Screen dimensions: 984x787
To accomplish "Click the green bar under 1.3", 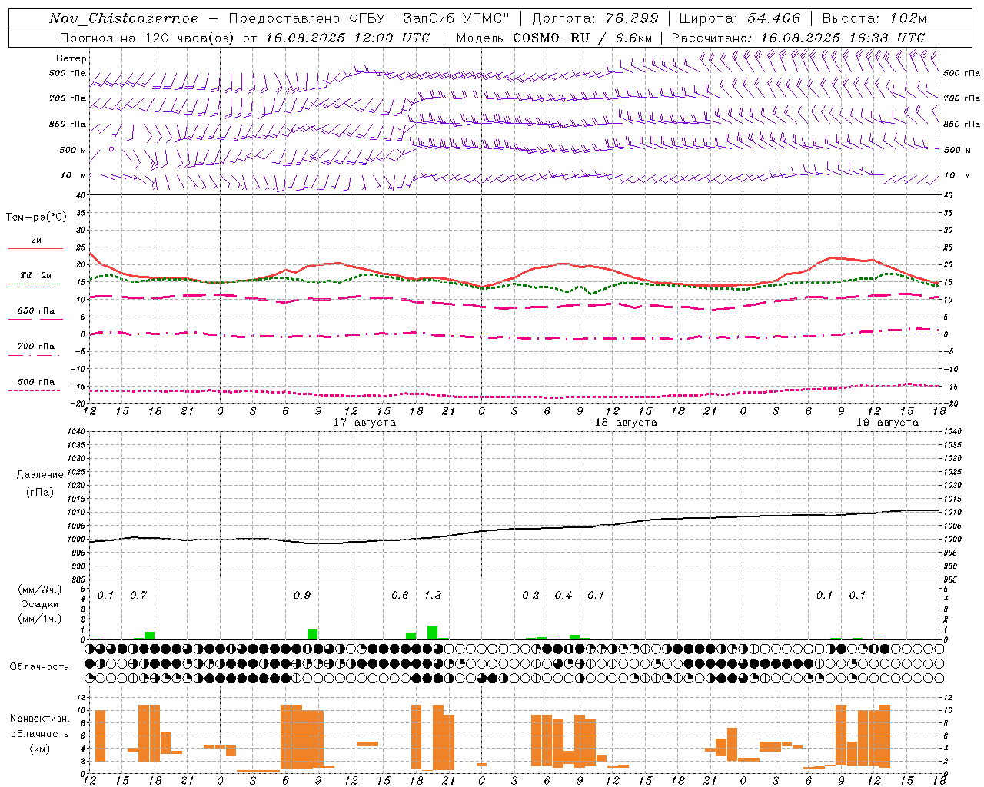I will 432,633.
